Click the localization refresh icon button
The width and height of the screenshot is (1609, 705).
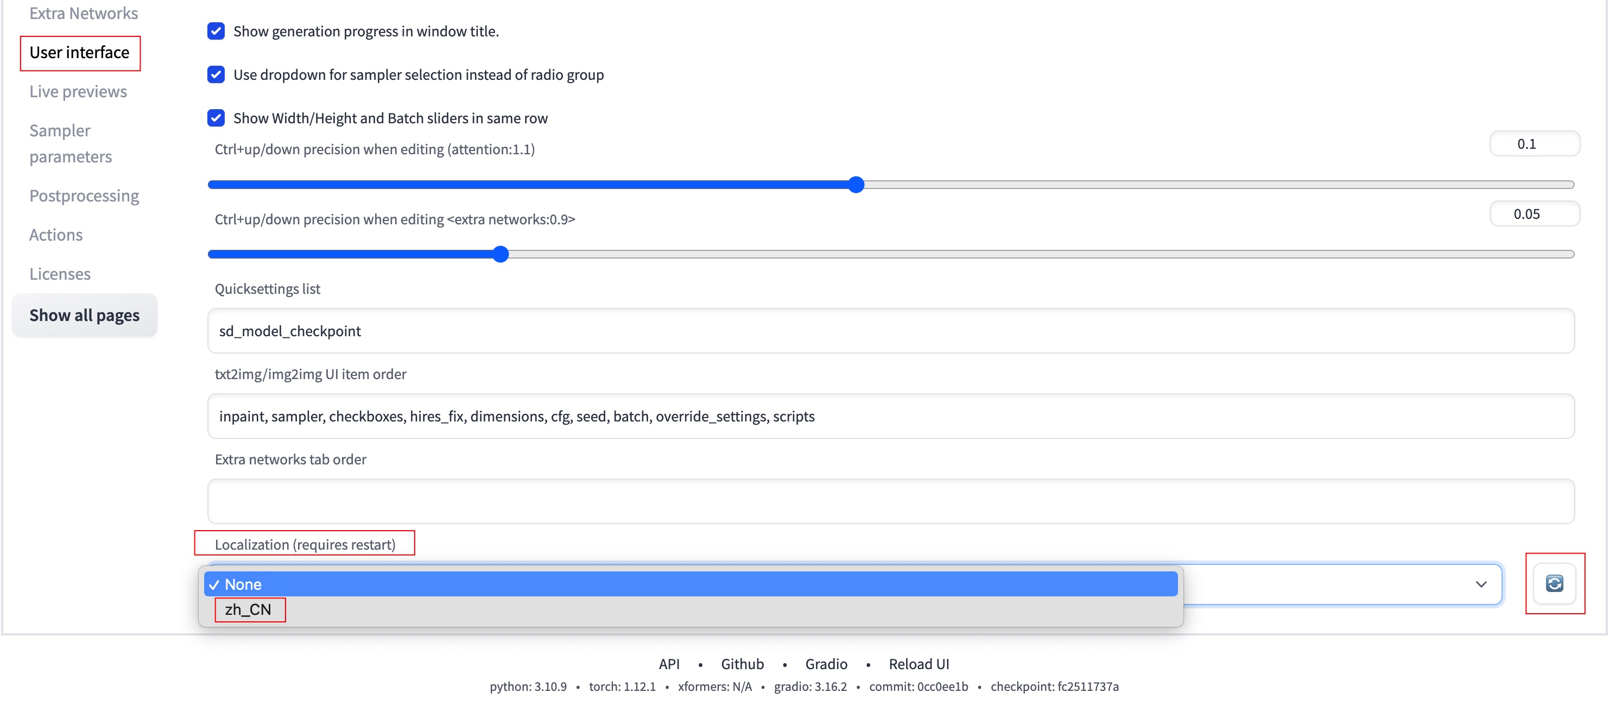coord(1554,583)
